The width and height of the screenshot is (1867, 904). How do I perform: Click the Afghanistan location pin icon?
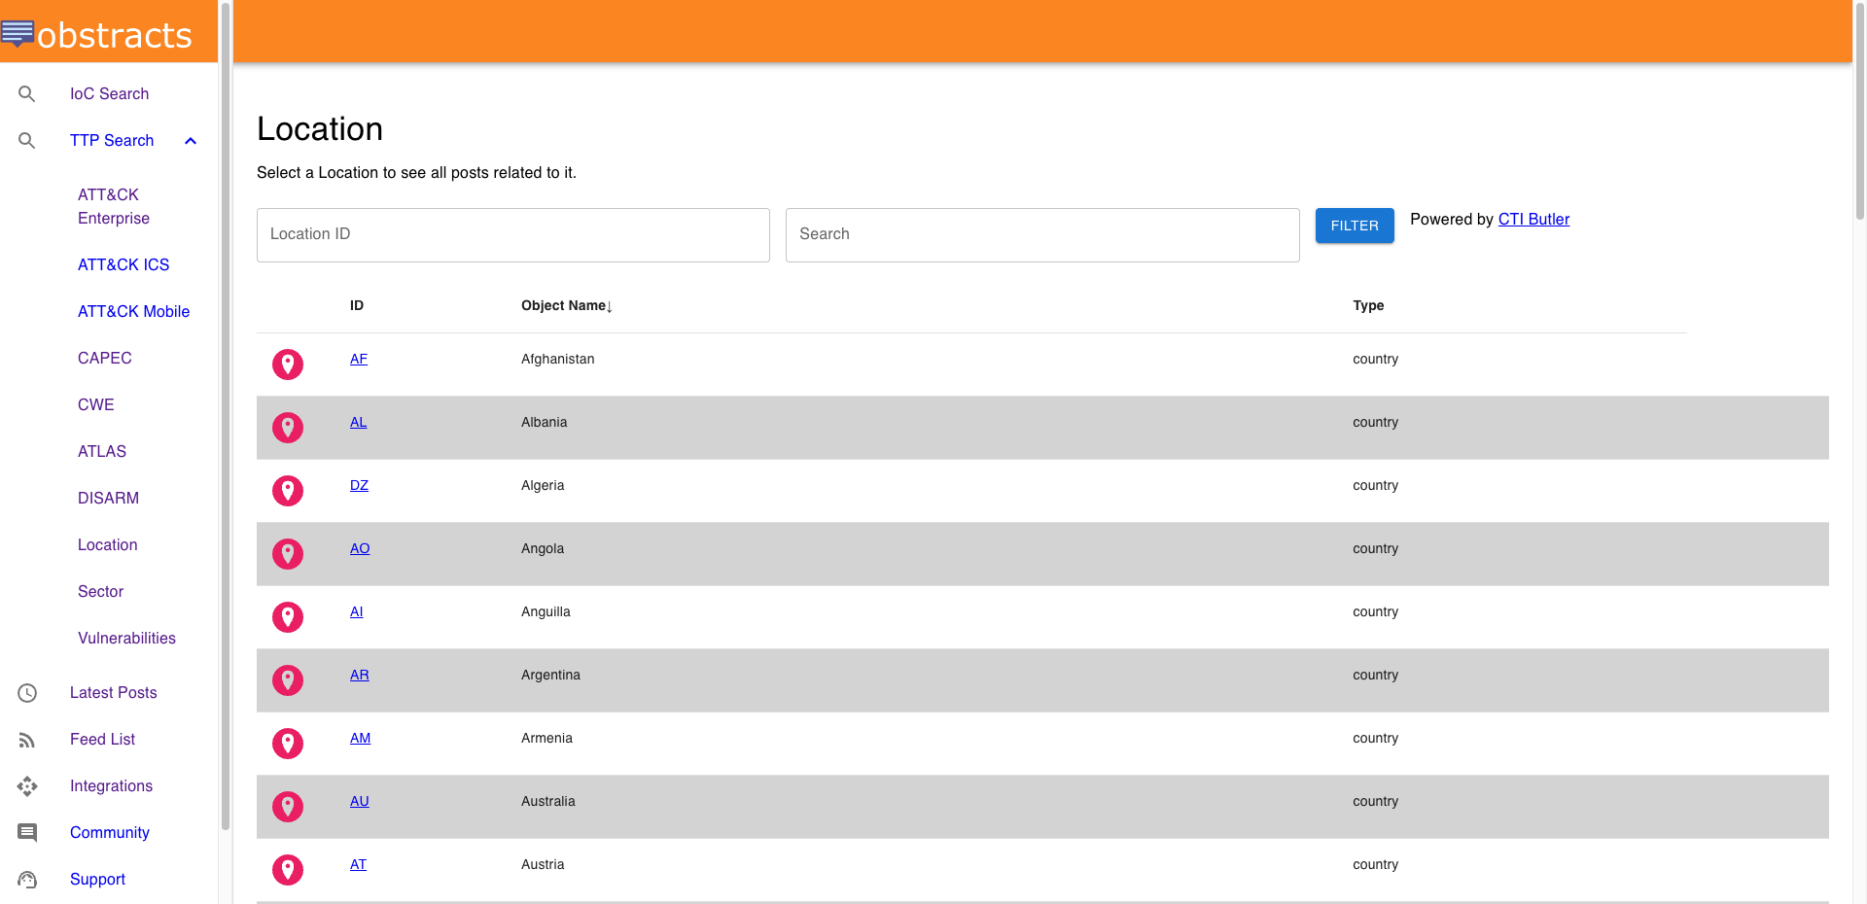point(288,365)
